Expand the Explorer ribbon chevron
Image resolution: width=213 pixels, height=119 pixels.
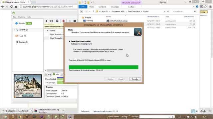(x=194, y=7)
